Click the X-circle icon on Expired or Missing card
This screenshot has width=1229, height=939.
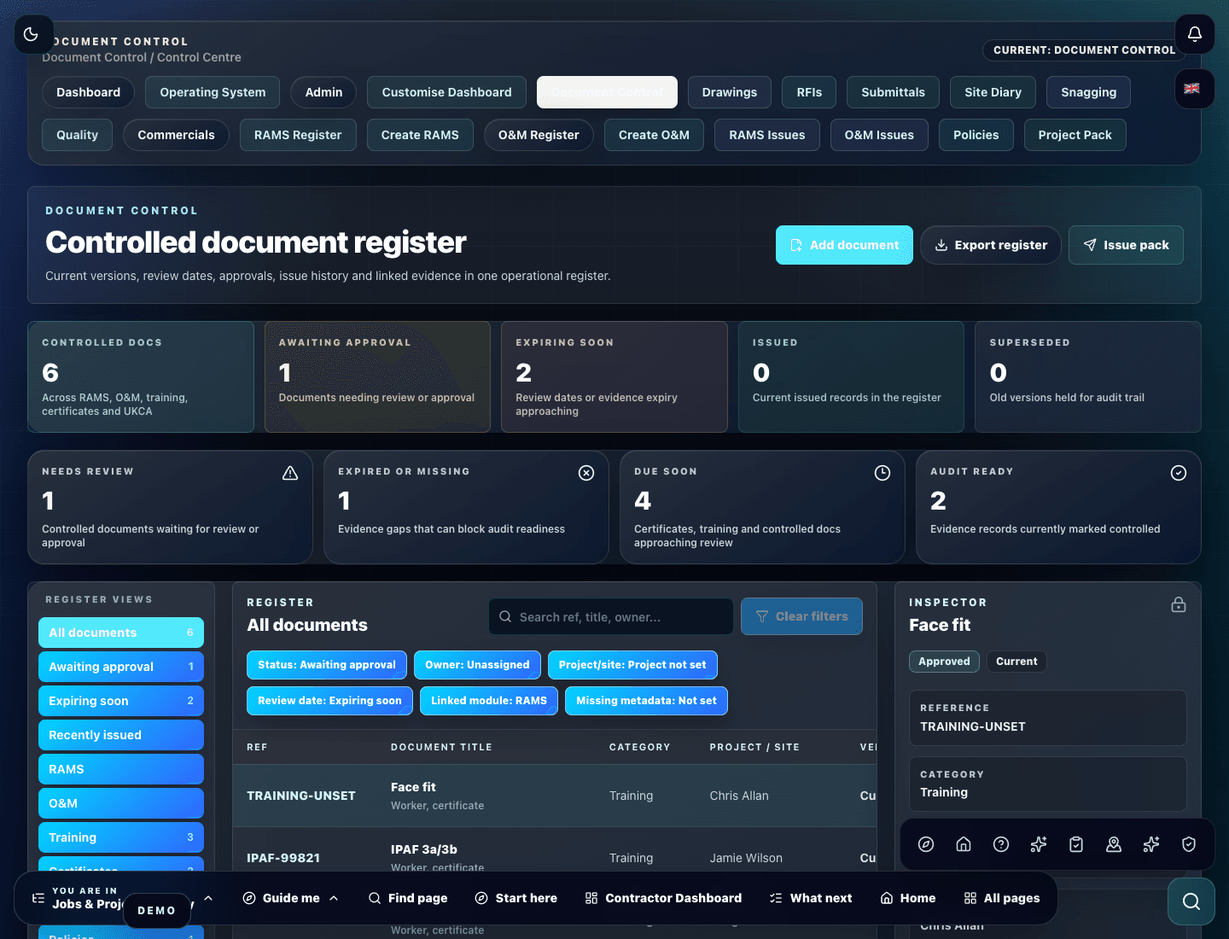point(586,473)
